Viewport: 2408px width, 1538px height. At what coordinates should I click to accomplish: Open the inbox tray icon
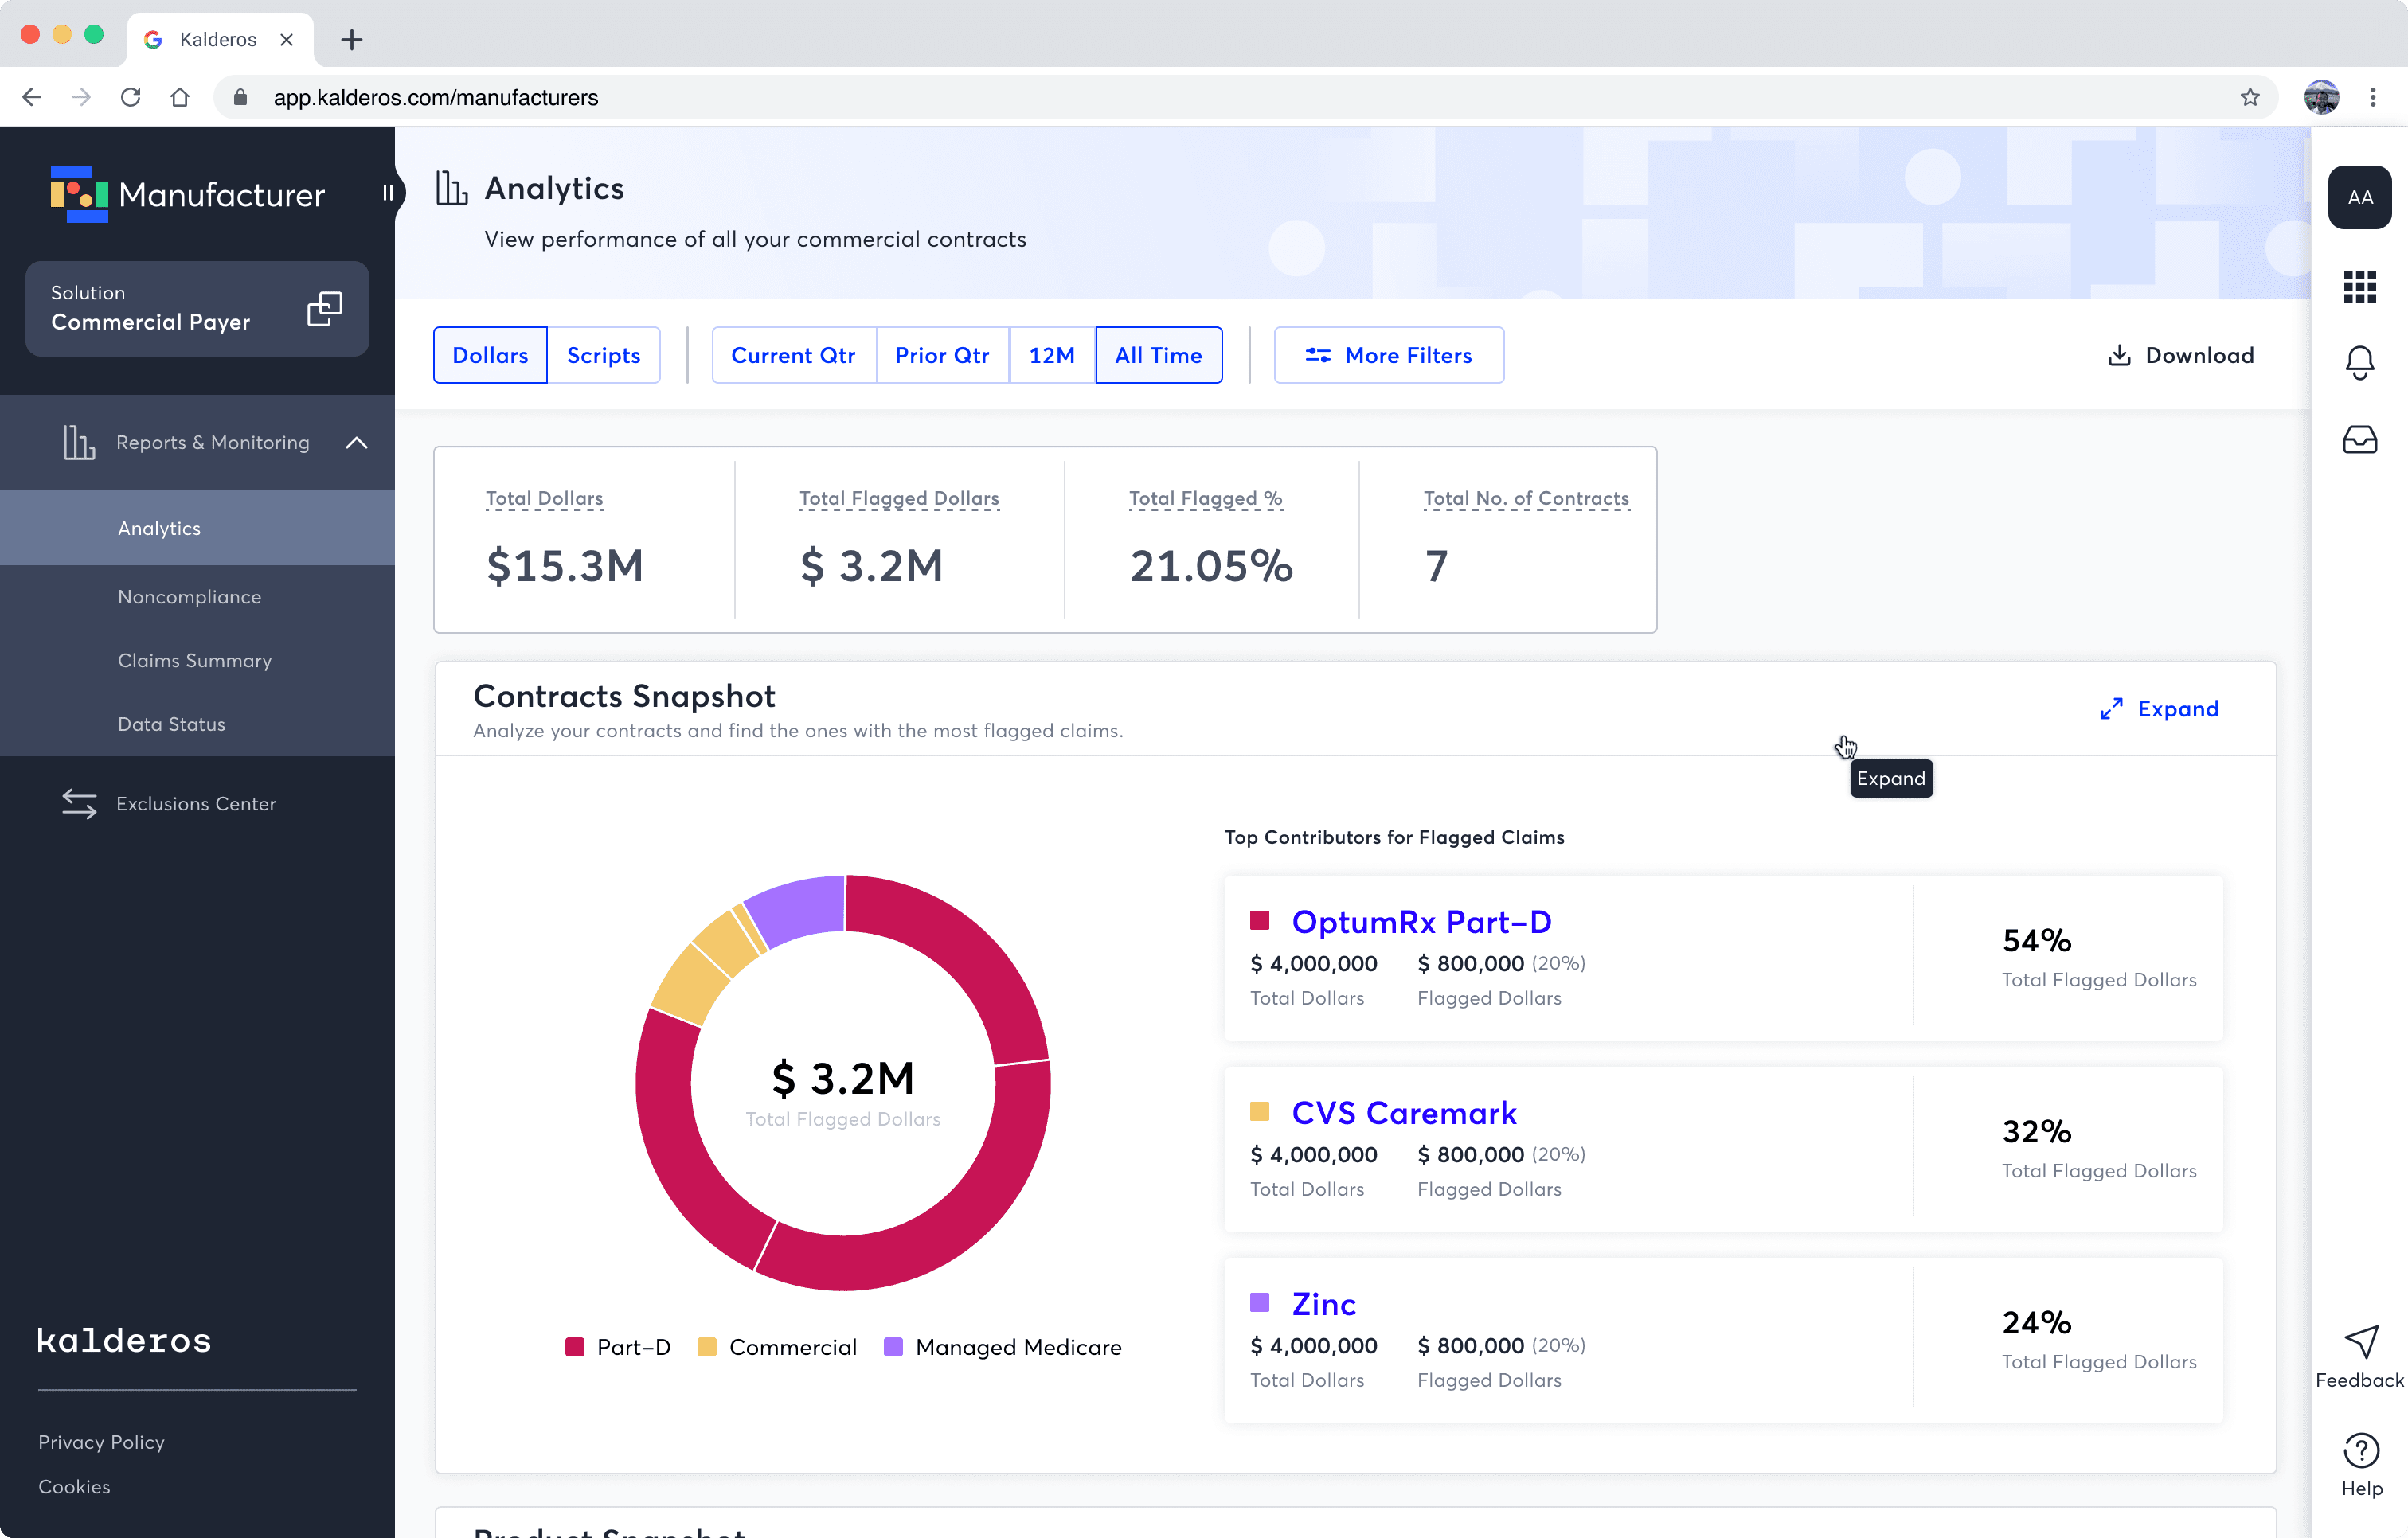point(2359,440)
